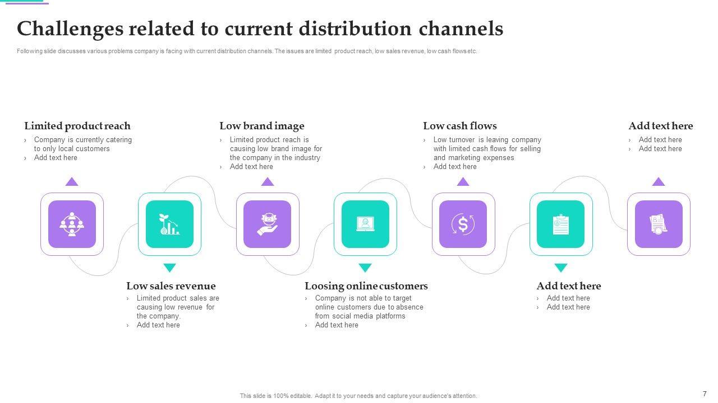
Task: Click 'Add text here' under Loosing online customers
Action: coord(337,325)
